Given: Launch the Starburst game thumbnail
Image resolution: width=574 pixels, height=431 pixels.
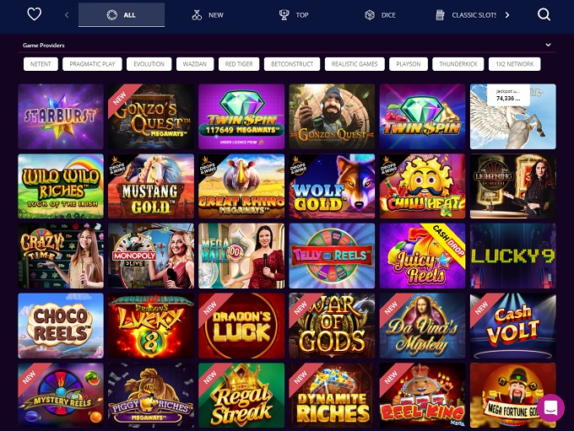Looking at the screenshot, I should (x=61, y=116).
